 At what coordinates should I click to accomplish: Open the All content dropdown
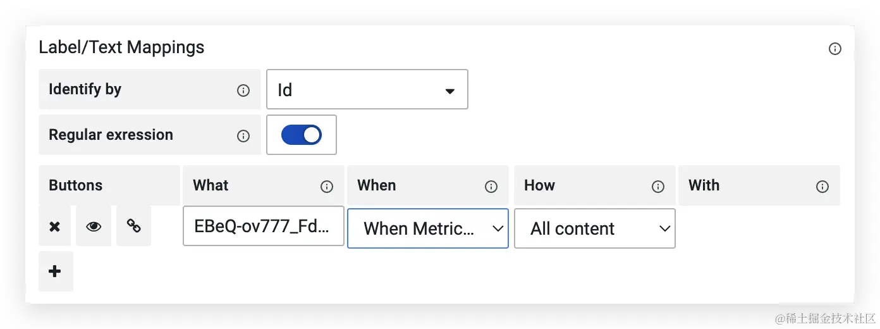[x=595, y=228]
